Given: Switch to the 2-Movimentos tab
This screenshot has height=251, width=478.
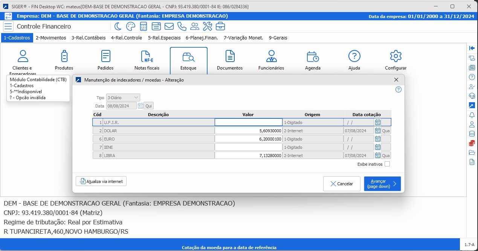Looking at the screenshot, I should [51, 38].
